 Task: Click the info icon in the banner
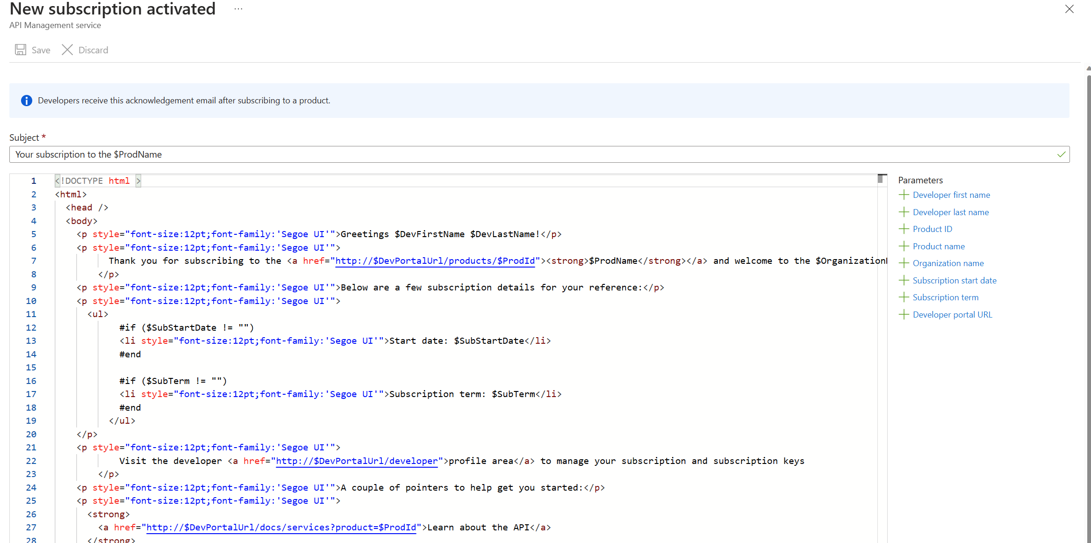27,101
